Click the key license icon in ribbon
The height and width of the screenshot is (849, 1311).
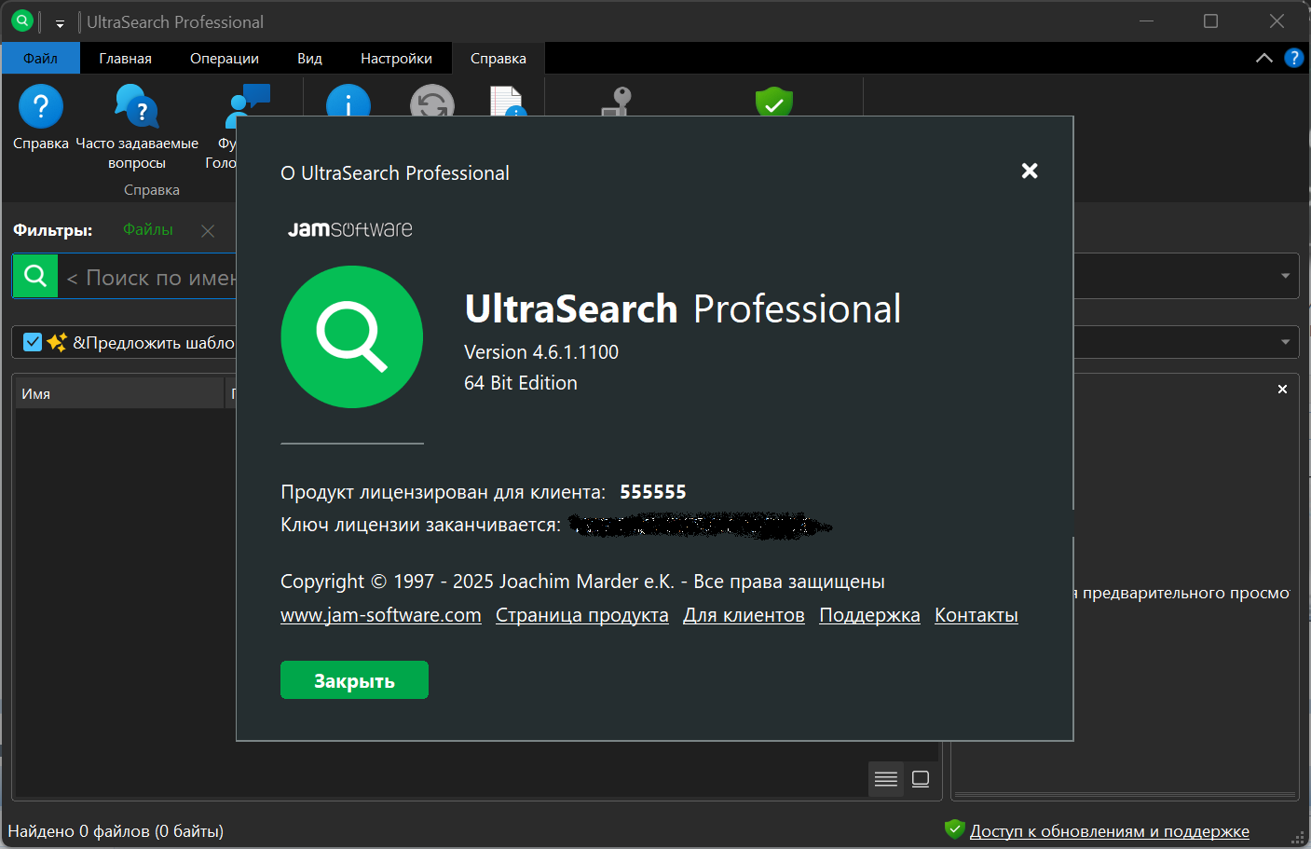(617, 101)
